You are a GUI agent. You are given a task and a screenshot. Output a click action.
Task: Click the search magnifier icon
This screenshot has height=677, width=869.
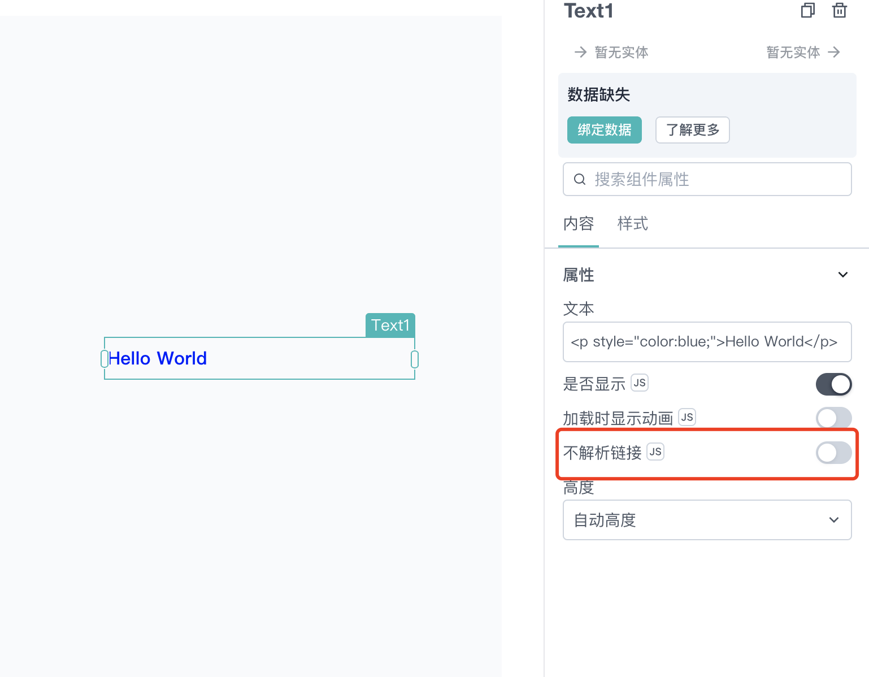580,179
